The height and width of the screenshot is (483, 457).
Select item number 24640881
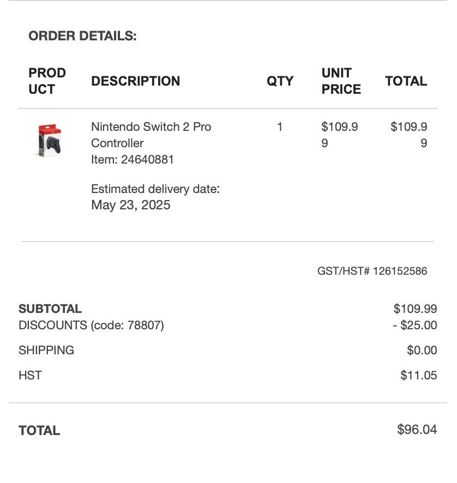click(x=133, y=160)
